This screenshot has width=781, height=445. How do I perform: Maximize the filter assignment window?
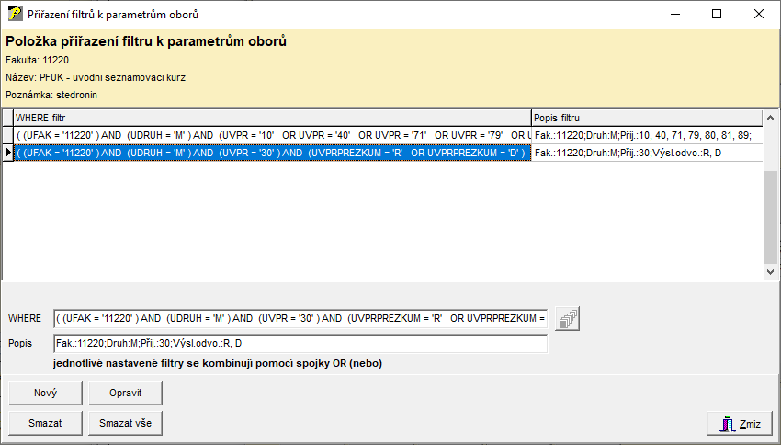[716, 15]
